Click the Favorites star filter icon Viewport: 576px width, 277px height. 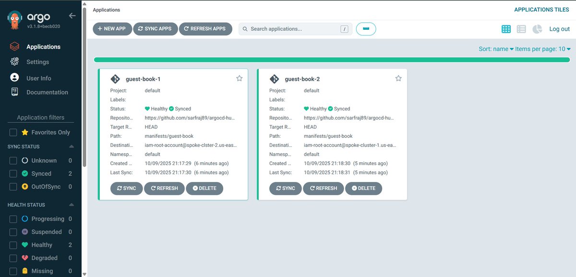point(25,132)
